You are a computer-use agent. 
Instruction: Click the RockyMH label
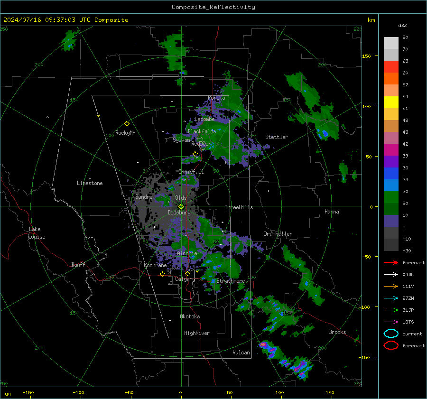click(x=125, y=133)
